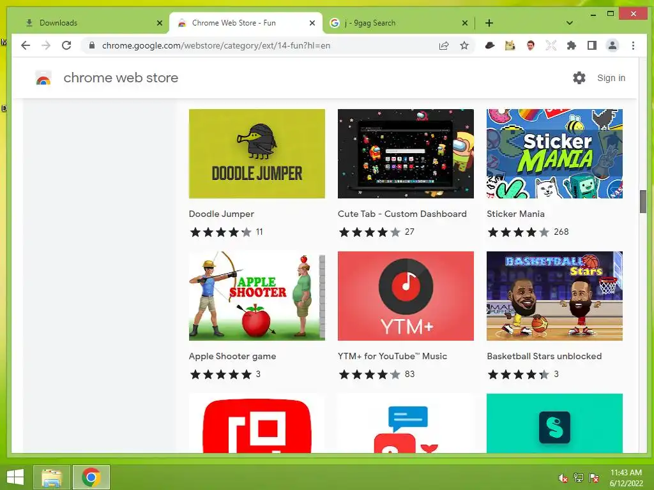Screen dimensions: 654x490
Task: Click the Doodle Jumper title
Action: (x=222, y=214)
